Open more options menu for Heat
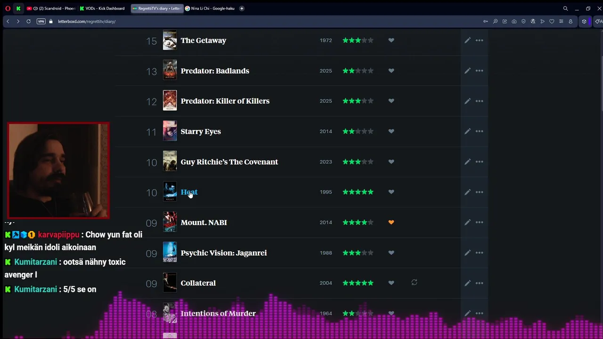This screenshot has width=603, height=339. click(479, 192)
